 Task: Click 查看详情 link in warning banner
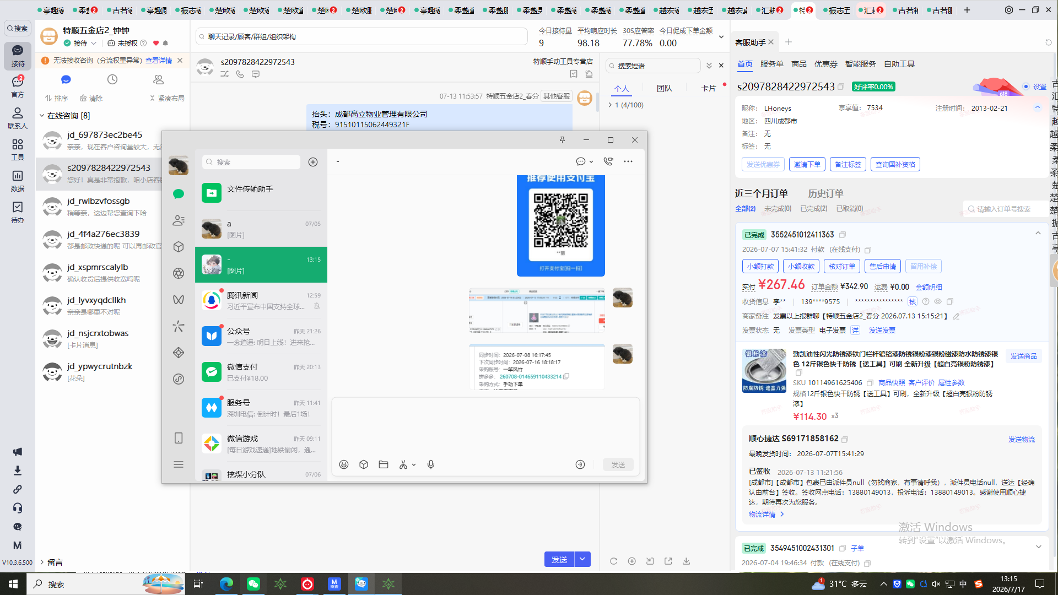click(x=159, y=61)
